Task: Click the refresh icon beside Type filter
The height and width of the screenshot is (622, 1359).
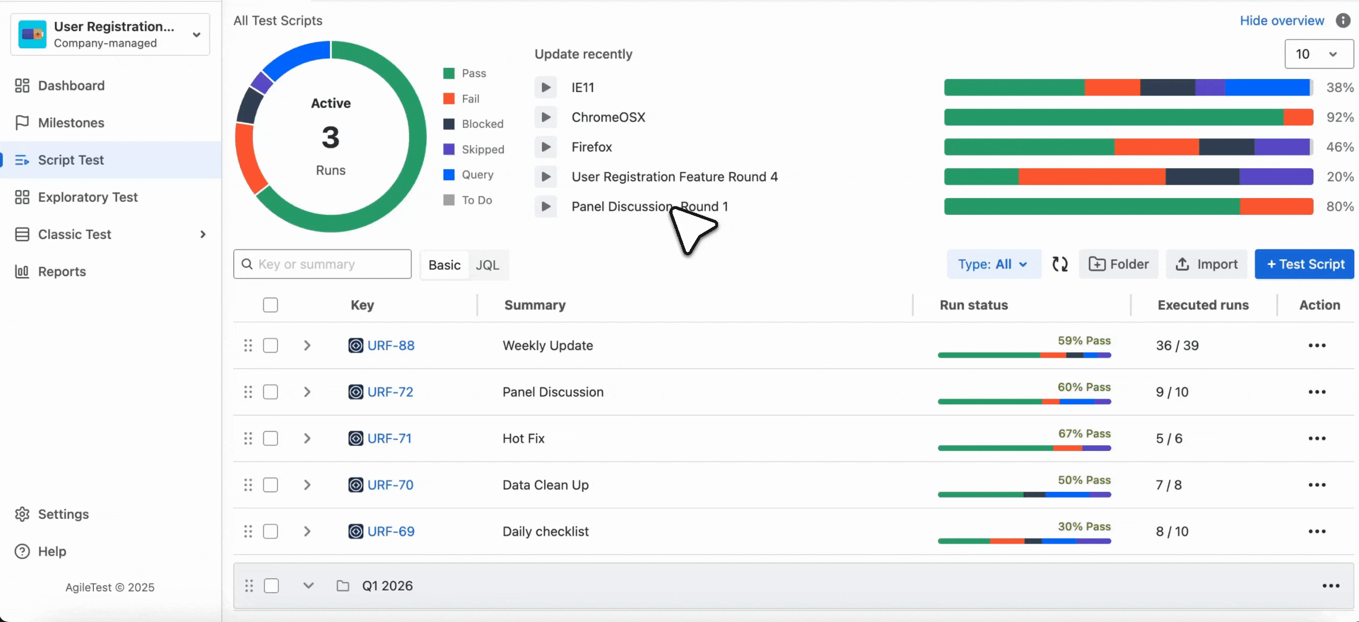Action: [x=1060, y=264]
